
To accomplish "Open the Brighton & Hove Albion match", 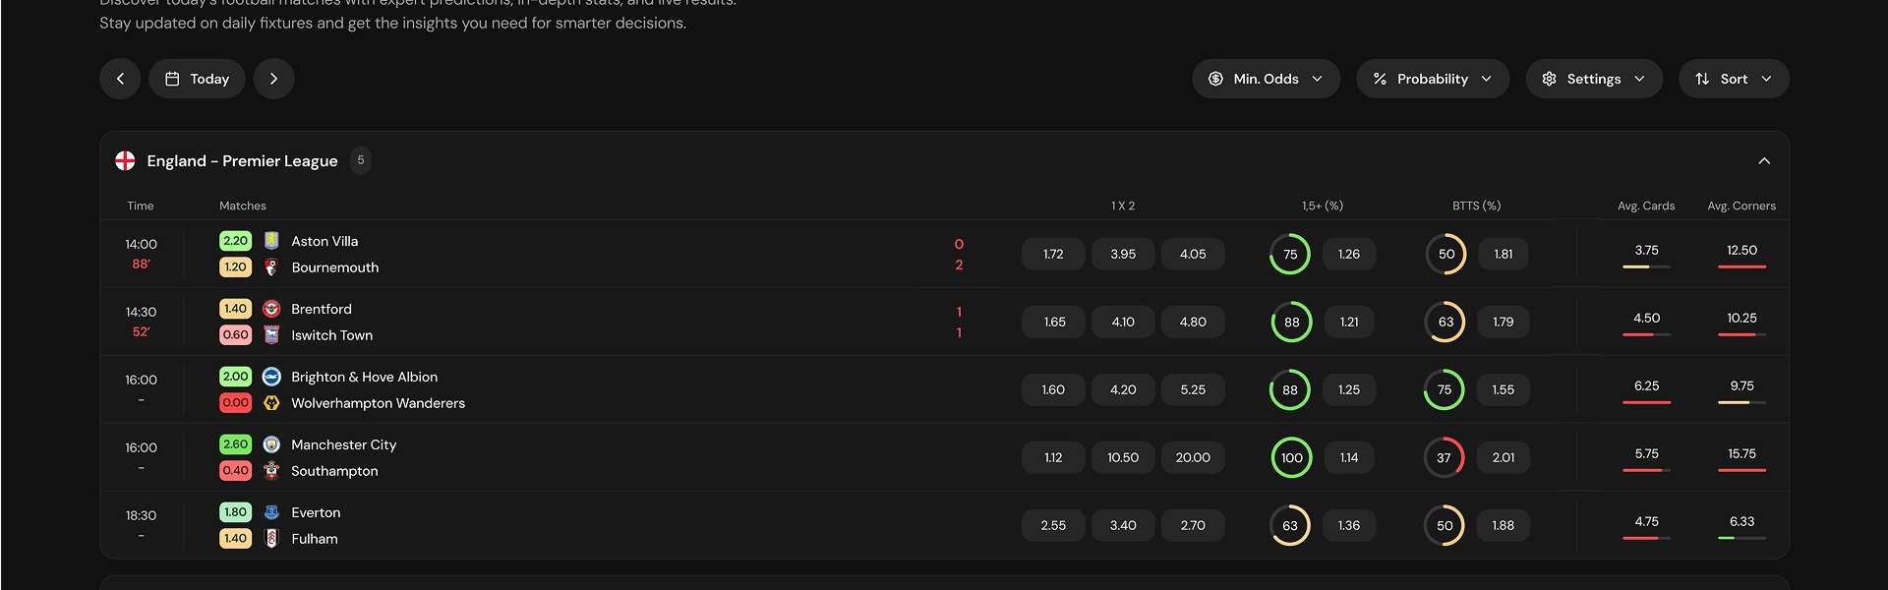I will (x=364, y=377).
